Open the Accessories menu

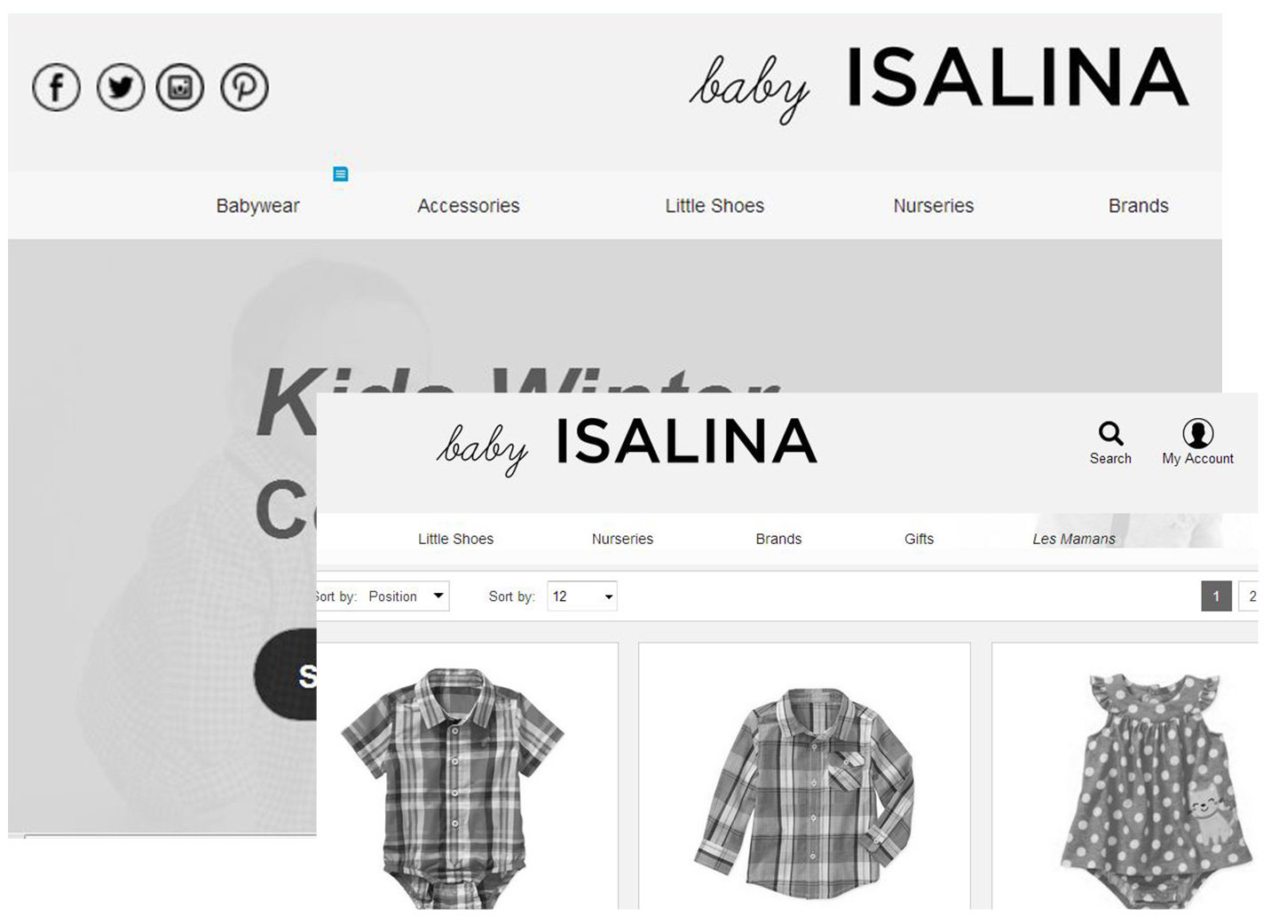[x=469, y=206]
